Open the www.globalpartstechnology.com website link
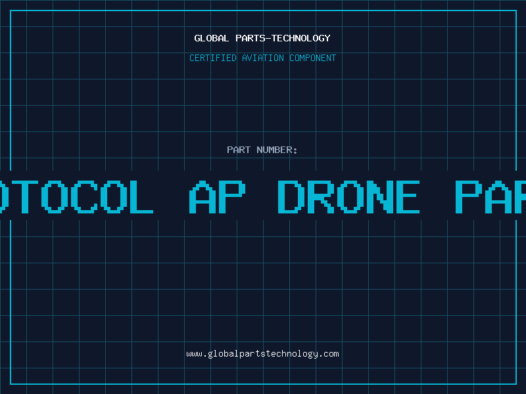Screen dimensions: 526x394 pos(262,354)
